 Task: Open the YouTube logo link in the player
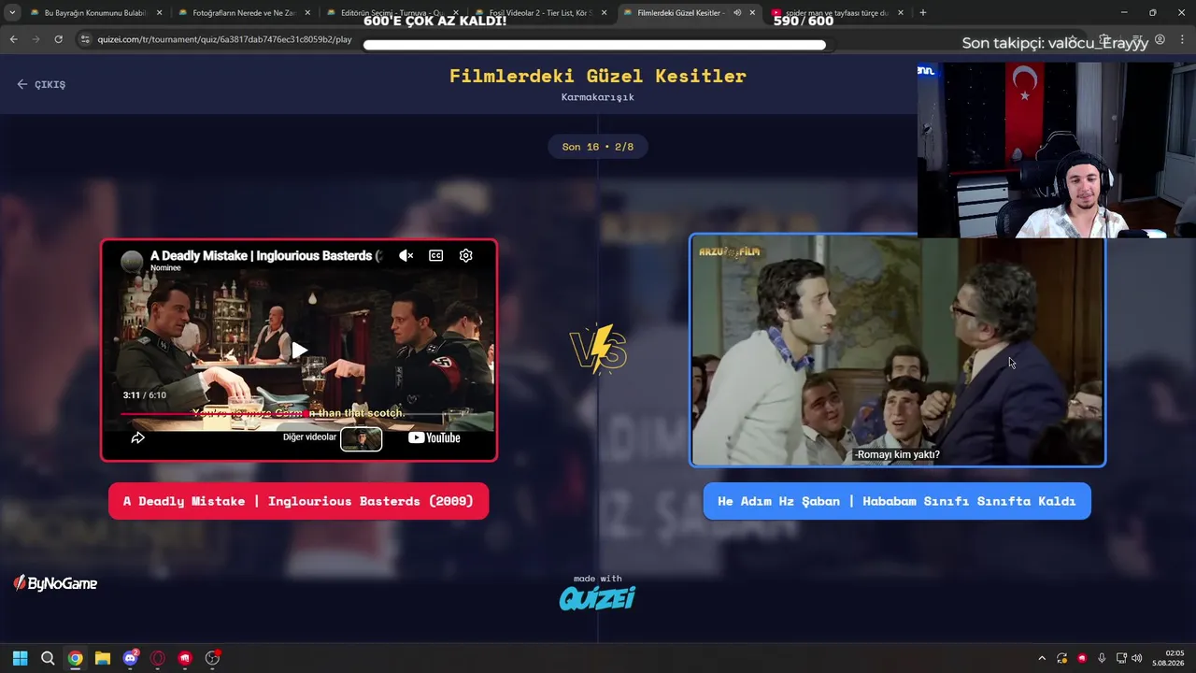tap(434, 437)
